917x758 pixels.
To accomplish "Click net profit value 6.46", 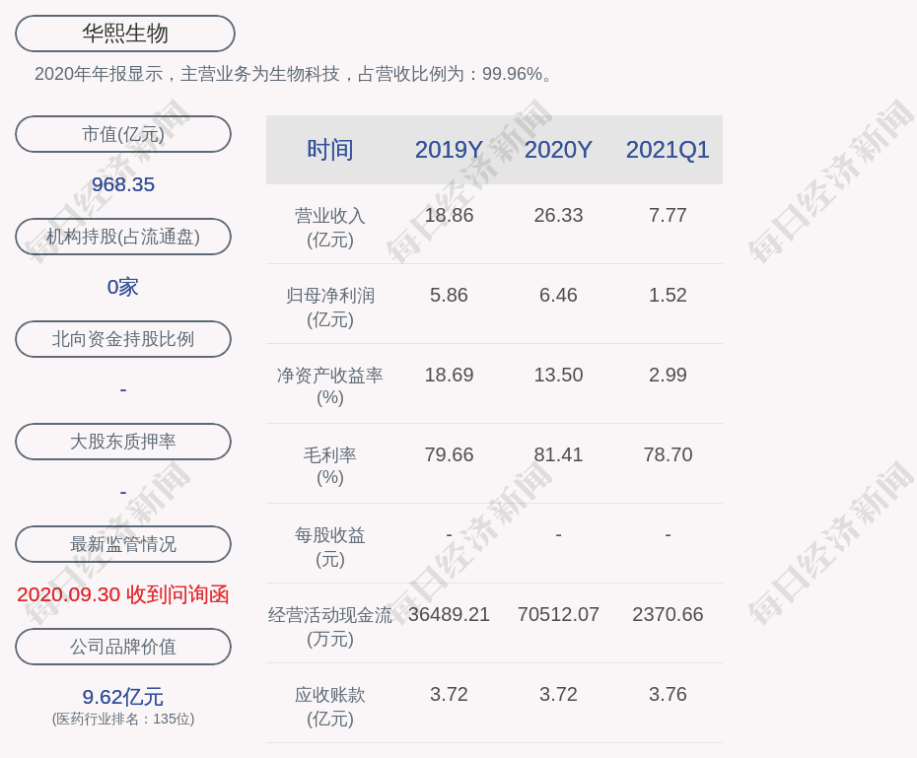I will point(558,295).
